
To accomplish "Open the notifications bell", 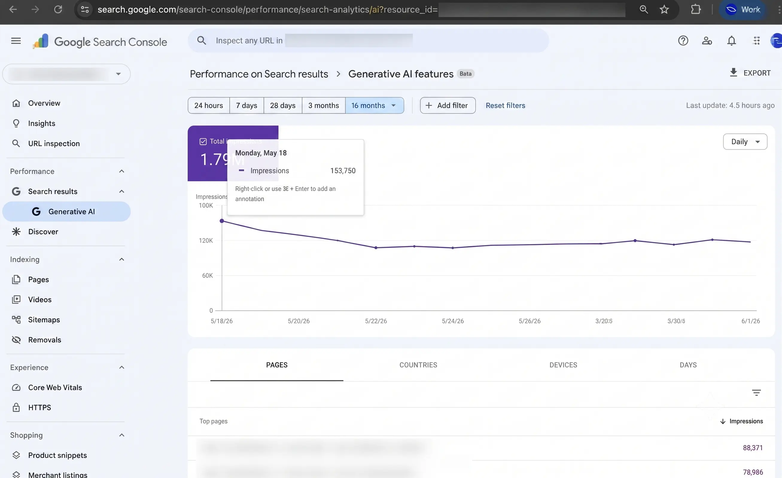I will click(x=731, y=41).
